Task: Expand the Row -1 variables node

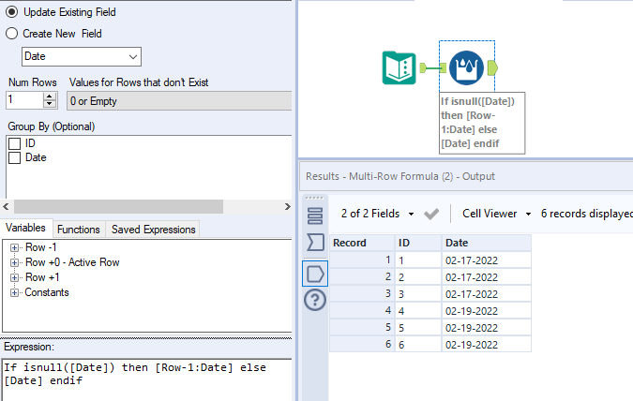Action: (14, 247)
